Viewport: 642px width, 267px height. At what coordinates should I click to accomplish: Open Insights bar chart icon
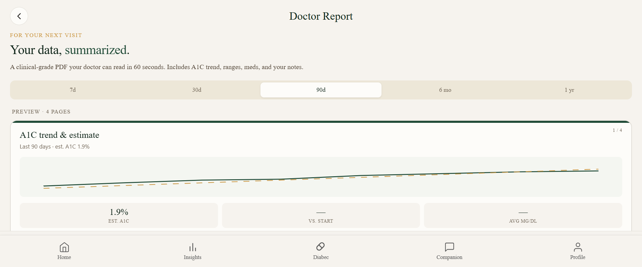[193, 247]
